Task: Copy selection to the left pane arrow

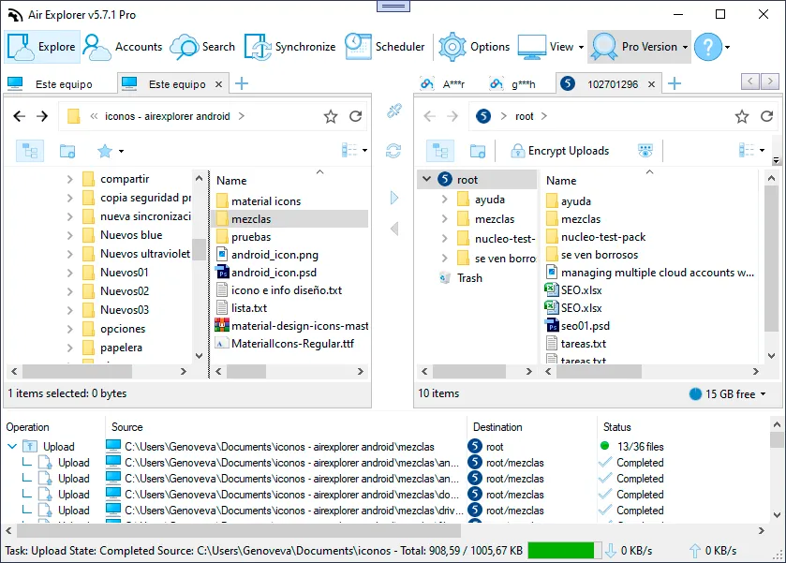Action: pyautogui.click(x=394, y=229)
